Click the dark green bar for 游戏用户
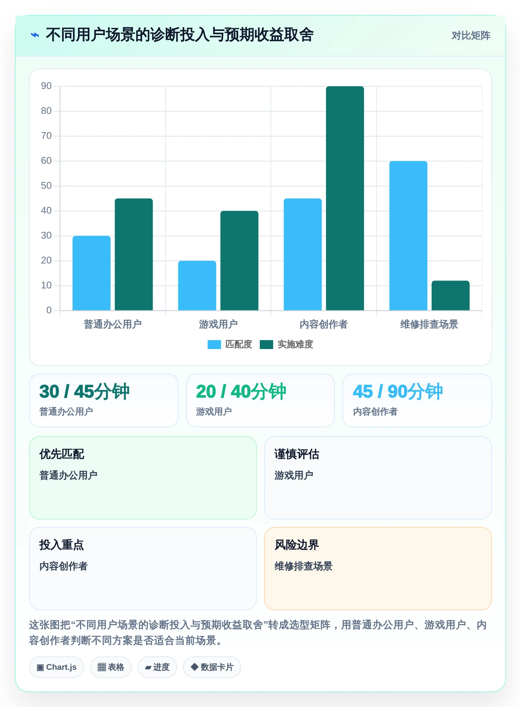The image size is (521, 707). (x=239, y=260)
